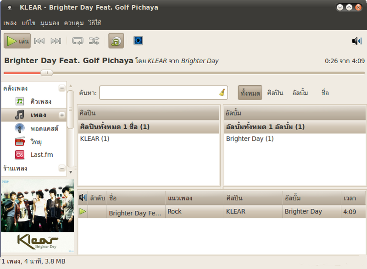This screenshot has height=269, width=367.
Task: Open the วิทยุ radio source icon
Action: (20, 142)
